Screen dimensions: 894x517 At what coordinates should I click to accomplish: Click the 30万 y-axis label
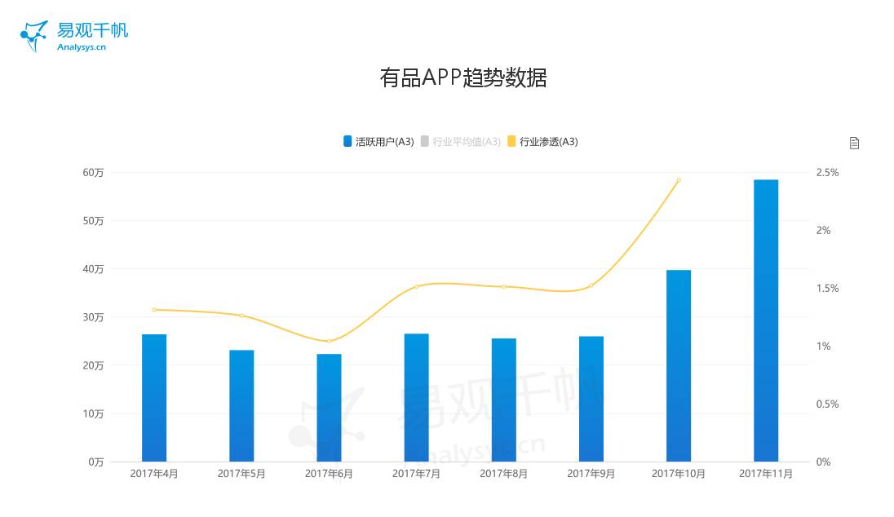point(93,317)
